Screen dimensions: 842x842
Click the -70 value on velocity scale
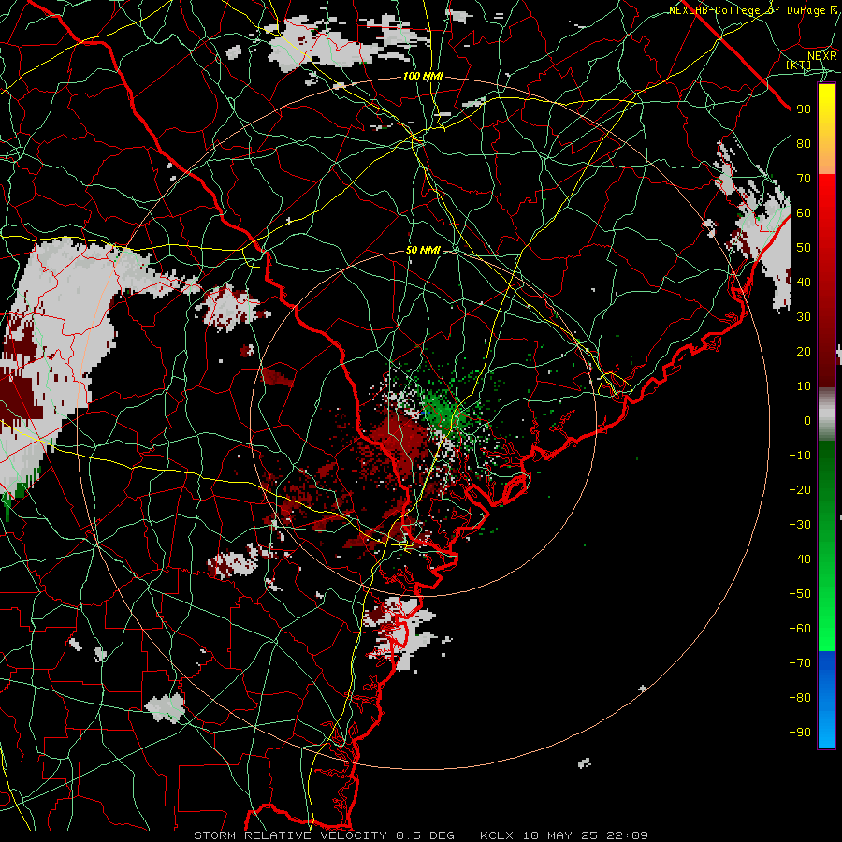[x=800, y=663]
